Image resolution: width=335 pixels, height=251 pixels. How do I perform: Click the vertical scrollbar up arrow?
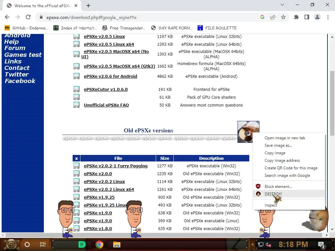pos(332,37)
